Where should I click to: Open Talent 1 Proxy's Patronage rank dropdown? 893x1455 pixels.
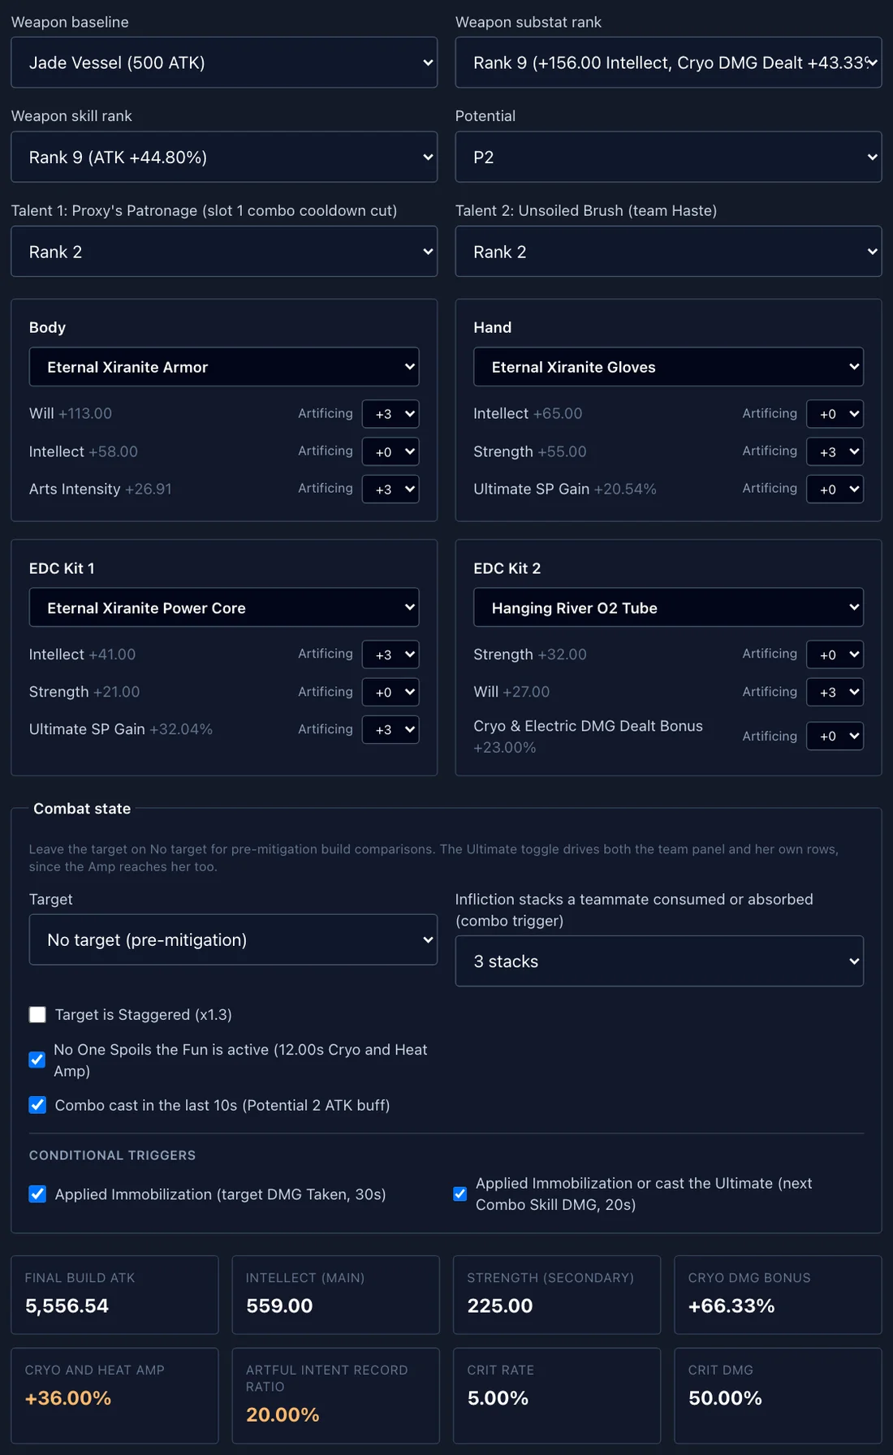coord(224,252)
